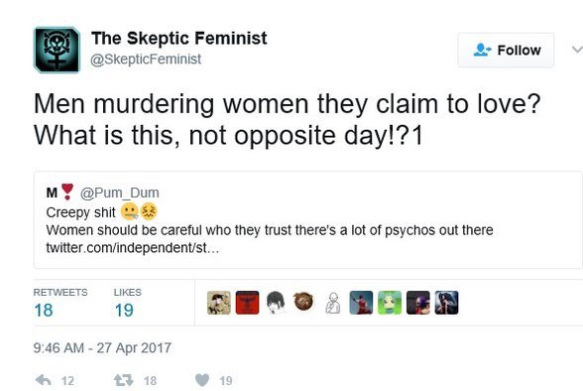Open The Skeptic Feminist display name
This screenshot has width=583, height=391.
[179, 38]
